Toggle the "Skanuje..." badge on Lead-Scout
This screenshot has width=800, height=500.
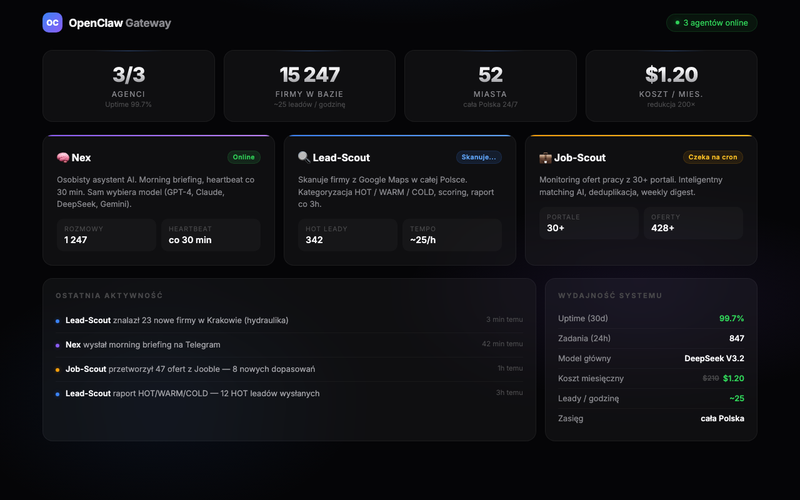coord(479,157)
